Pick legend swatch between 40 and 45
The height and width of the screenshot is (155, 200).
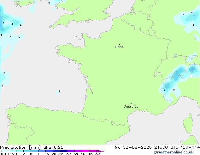pyautogui.click(x=85, y=151)
